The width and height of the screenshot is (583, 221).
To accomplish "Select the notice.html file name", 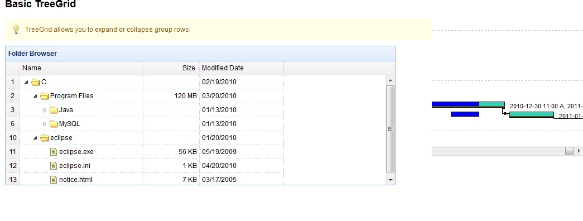I will point(76,180).
